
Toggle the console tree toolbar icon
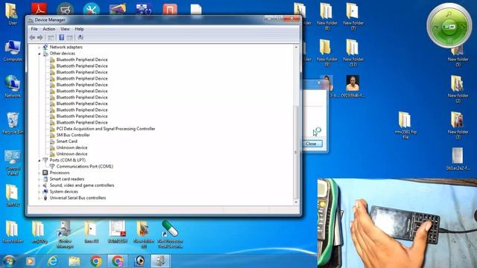pyautogui.click(x=51, y=37)
